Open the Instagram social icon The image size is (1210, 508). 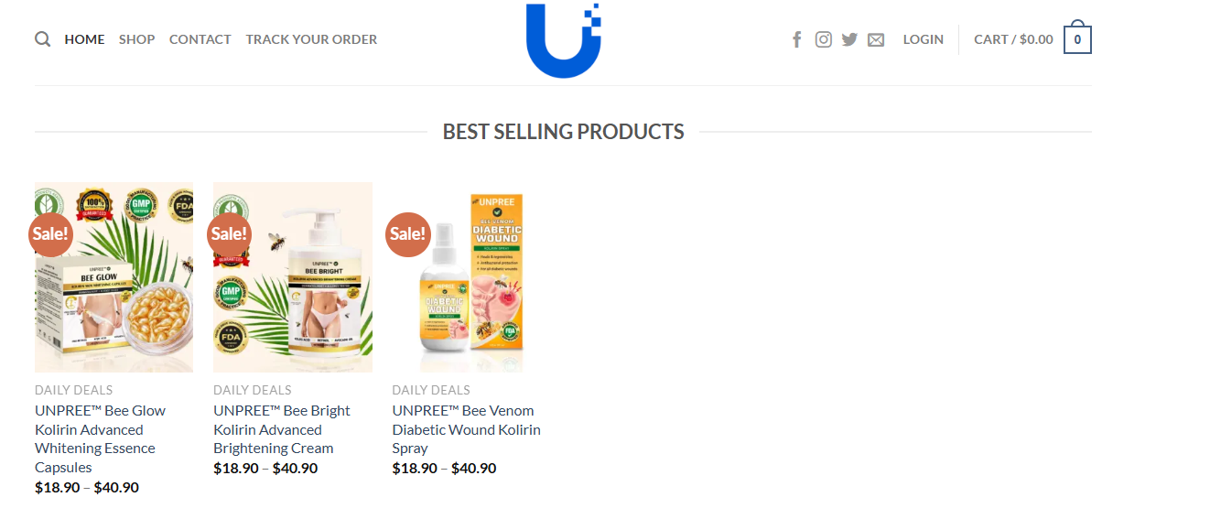[824, 39]
